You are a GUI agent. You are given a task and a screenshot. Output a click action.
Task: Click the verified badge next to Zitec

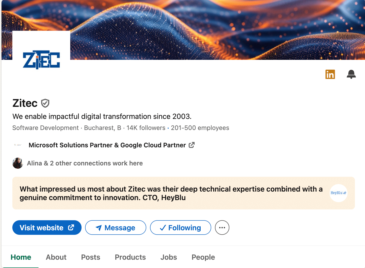(x=45, y=103)
